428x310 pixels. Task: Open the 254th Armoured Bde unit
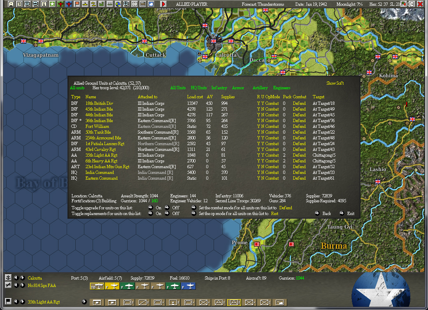[x=103, y=138]
